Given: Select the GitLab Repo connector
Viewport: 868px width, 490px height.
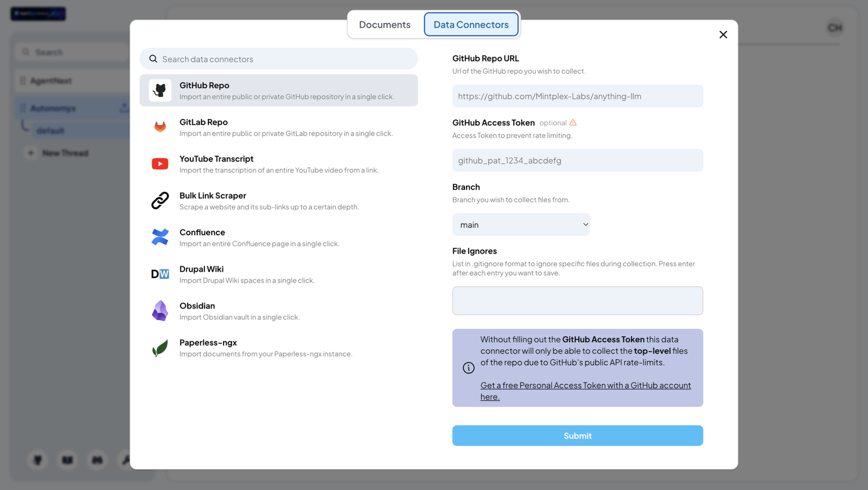Looking at the screenshot, I should pos(278,127).
